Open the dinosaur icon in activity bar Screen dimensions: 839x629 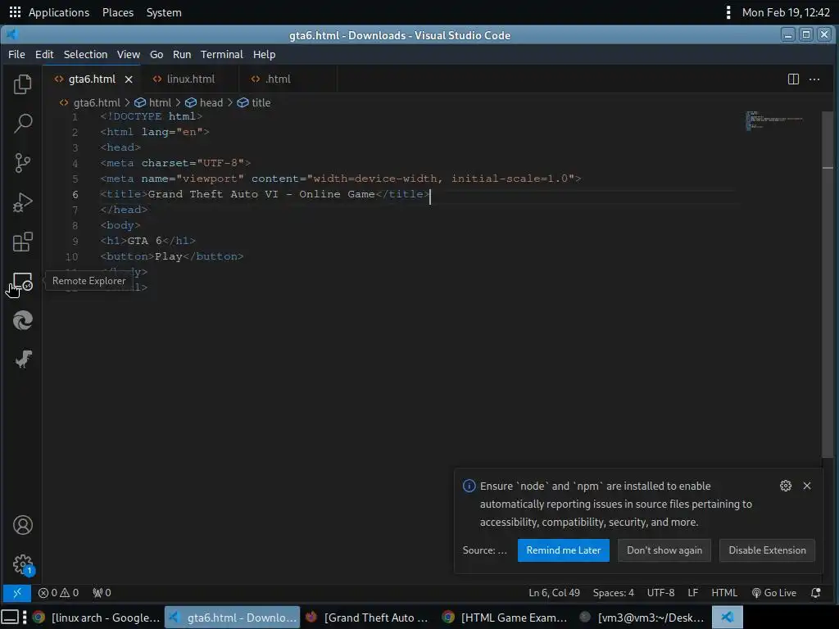click(x=22, y=360)
